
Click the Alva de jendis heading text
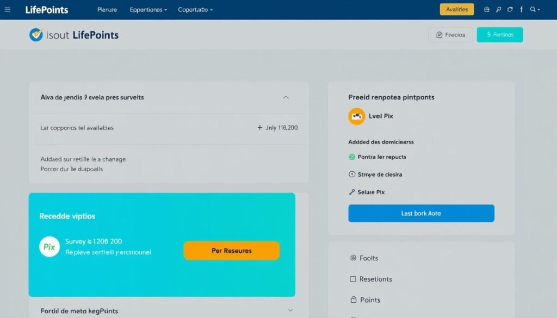[x=92, y=97]
